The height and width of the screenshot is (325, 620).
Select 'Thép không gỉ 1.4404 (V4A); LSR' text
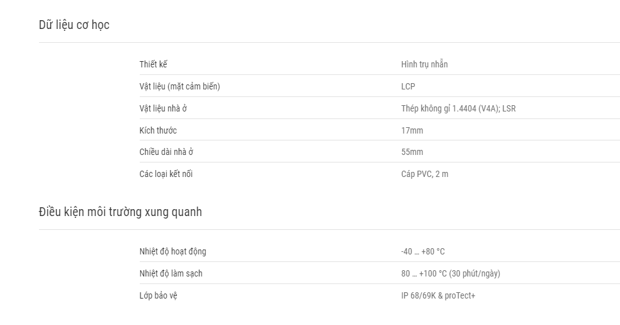[458, 108]
